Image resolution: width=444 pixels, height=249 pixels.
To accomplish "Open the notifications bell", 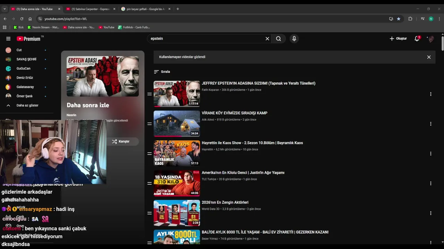I will 417,39.
